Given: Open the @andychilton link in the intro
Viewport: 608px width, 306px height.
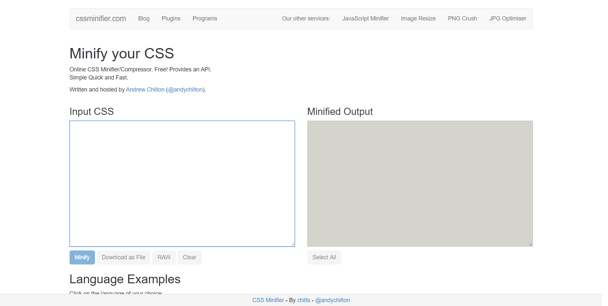Looking at the screenshot, I should coord(185,90).
